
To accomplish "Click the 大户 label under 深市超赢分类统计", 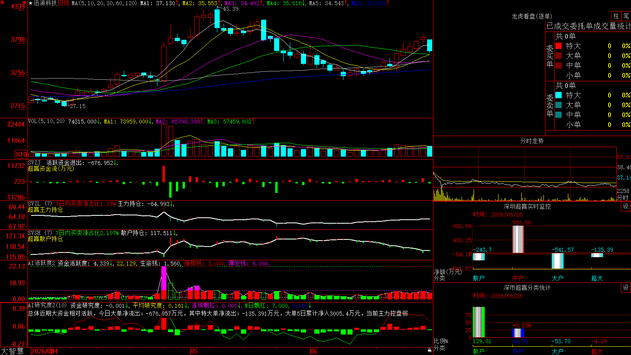I will click(558, 351).
